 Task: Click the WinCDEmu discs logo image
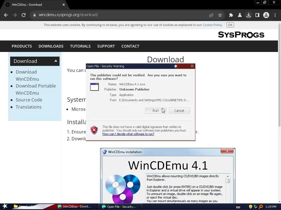123,189
